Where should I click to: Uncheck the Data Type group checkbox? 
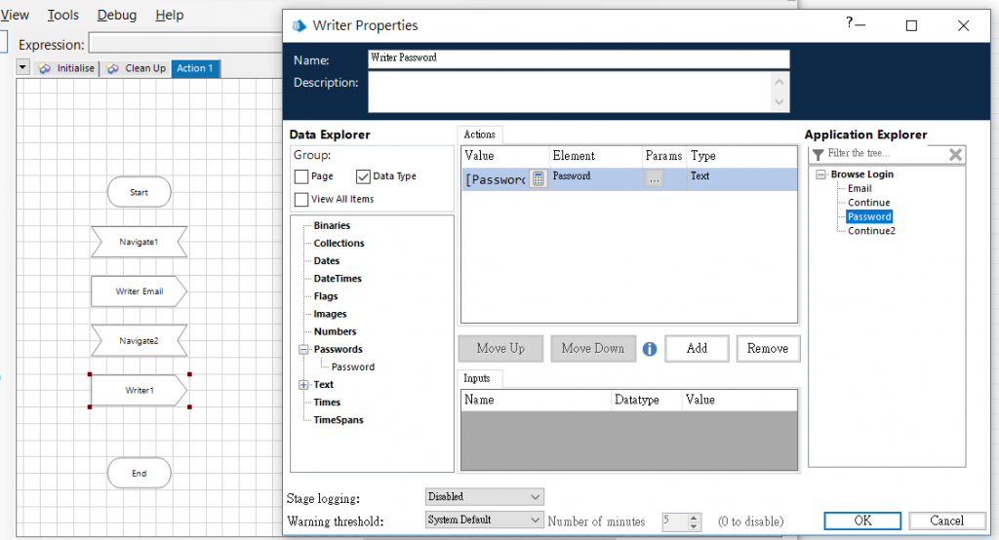coord(363,176)
